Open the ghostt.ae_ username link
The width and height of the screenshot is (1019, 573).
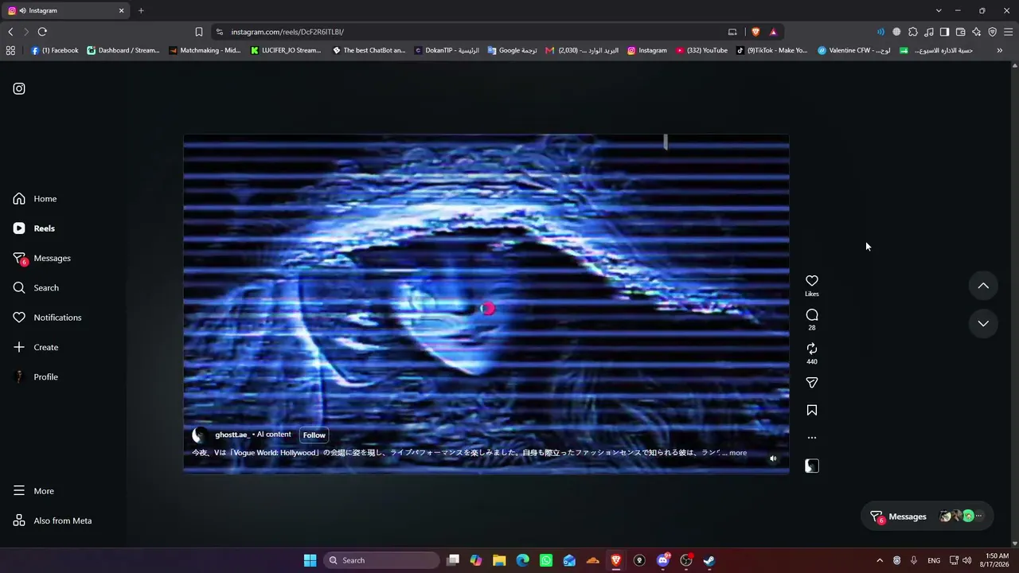point(232,435)
